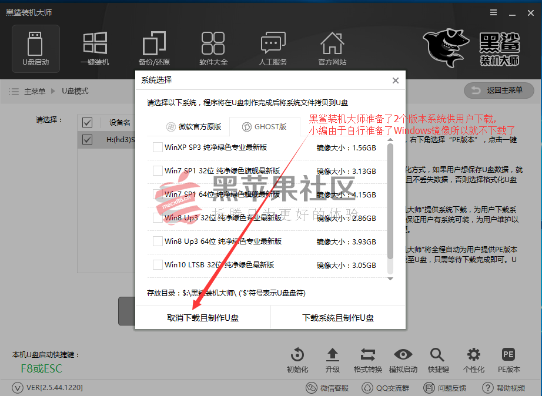Check Win8 Up3 64位 专业版 box

pos(158,241)
